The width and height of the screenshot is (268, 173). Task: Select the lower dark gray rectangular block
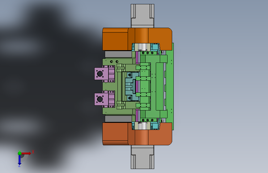coord(118,119)
